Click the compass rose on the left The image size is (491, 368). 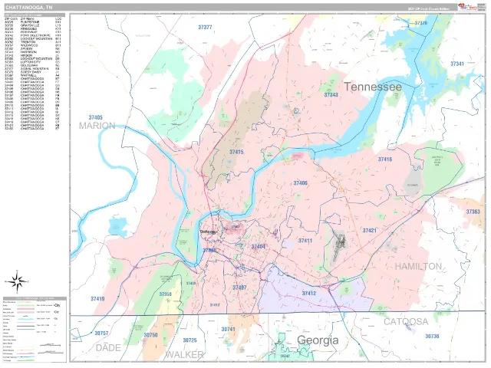coord(18,281)
